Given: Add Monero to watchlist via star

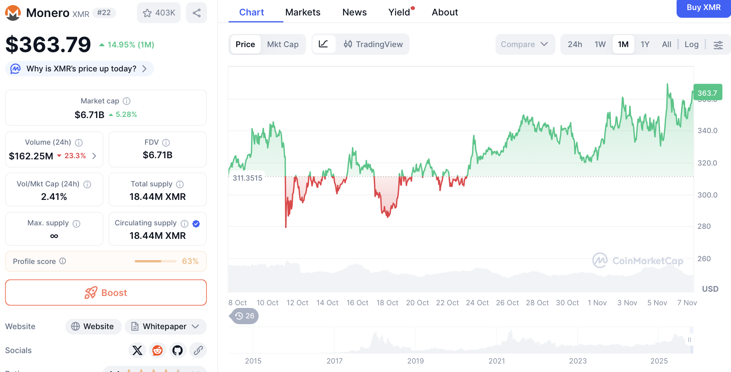Looking at the screenshot, I should (x=159, y=13).
